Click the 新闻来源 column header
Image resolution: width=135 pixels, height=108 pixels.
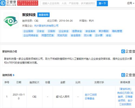125,82
